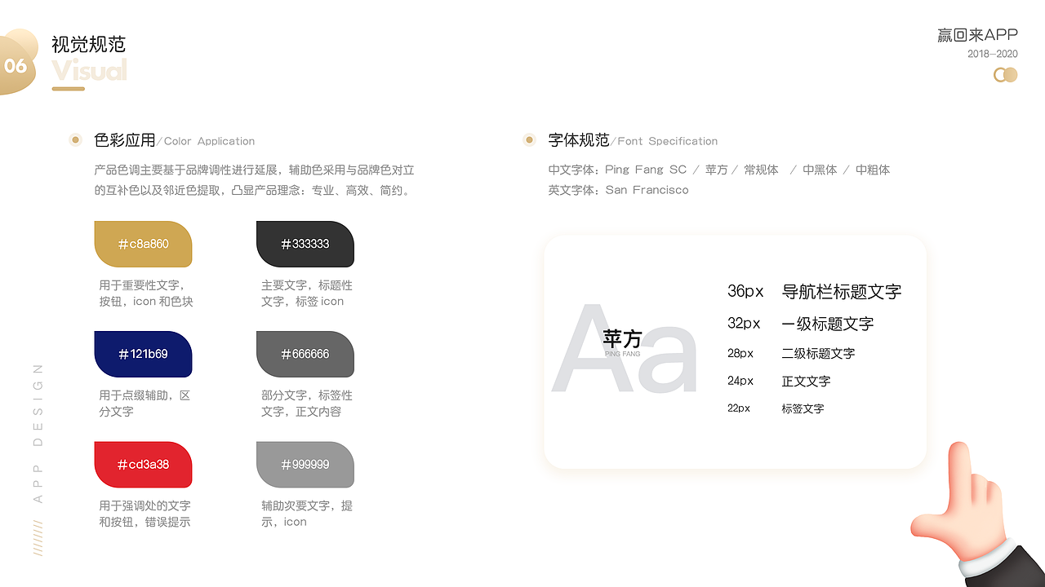The height and width of the screenshot is (587, 1045).
Task: Expand the 英文字体 San Francisco entry
Action: 617,190
